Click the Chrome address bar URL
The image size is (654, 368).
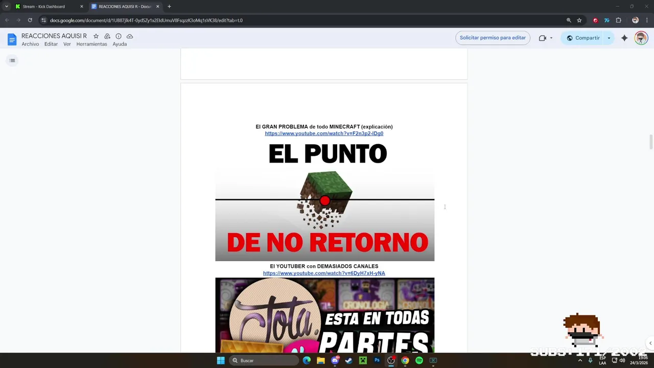pos(146,20)
